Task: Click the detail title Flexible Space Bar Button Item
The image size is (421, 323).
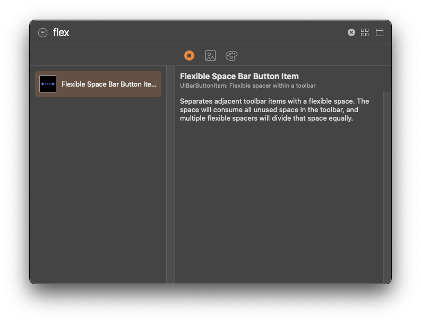Action: point(239,76)
